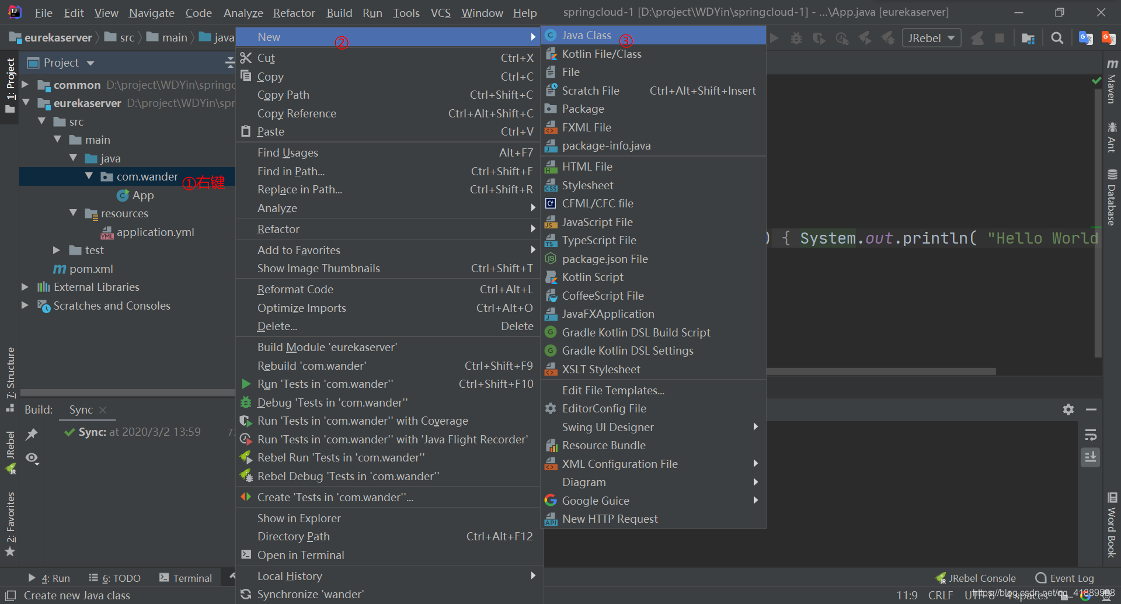Collapse the eurekaserver module node
Viewport: 1121px width, 604px height.
(x=25, y=103)
